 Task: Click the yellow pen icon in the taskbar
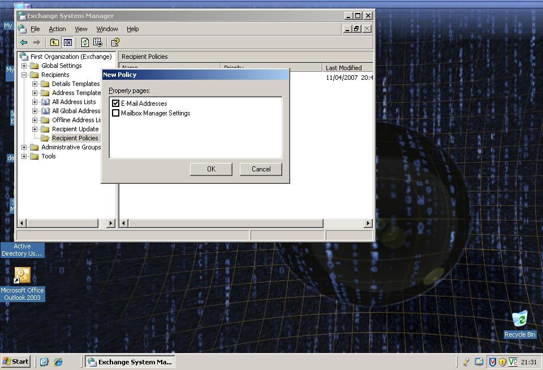coord(466,362)
